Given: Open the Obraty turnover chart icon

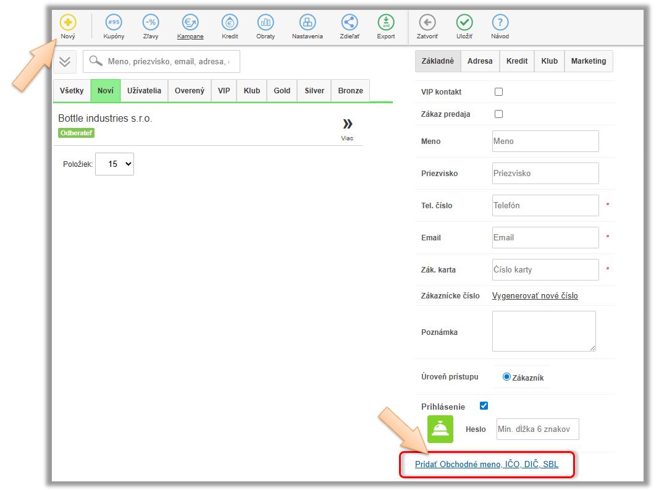Looking at the screenshot, I should [x=266, y=23].
